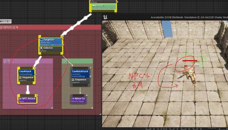The height and width of the screenshot is (130, 228).
Task: Click the upper red health bar in preview
Action: point(190,61)
